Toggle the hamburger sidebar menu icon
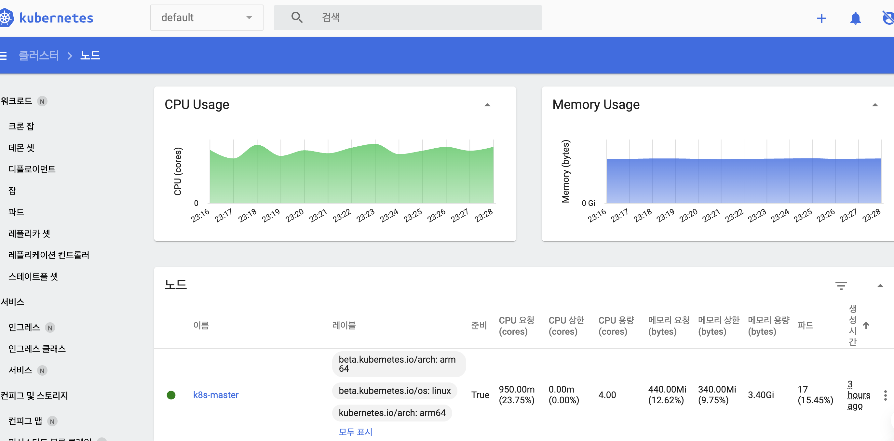 pos(4,56)
